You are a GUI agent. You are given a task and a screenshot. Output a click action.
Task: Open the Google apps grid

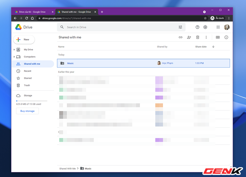(218, 27)
